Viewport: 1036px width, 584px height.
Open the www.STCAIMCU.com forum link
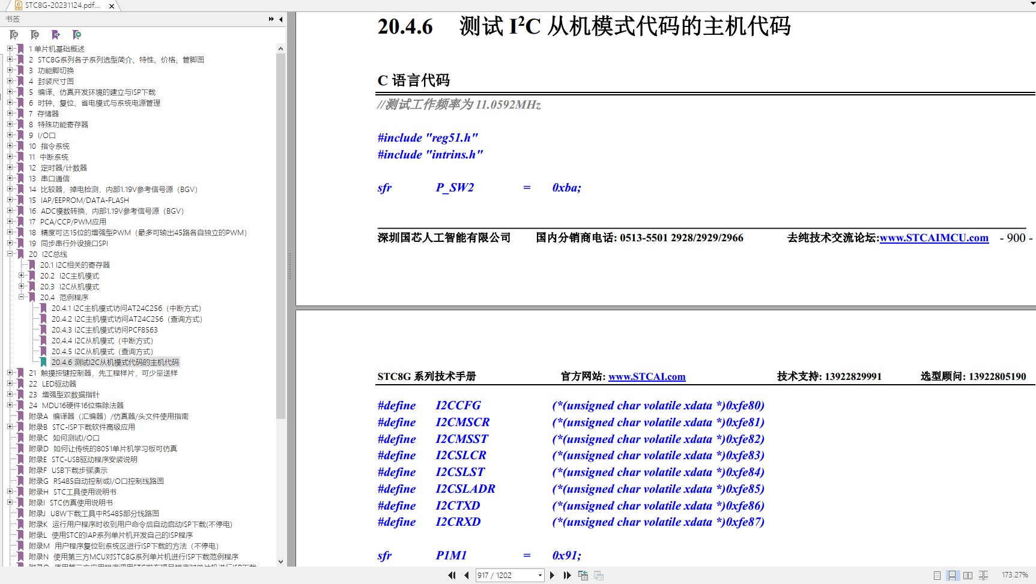[934, 238]
